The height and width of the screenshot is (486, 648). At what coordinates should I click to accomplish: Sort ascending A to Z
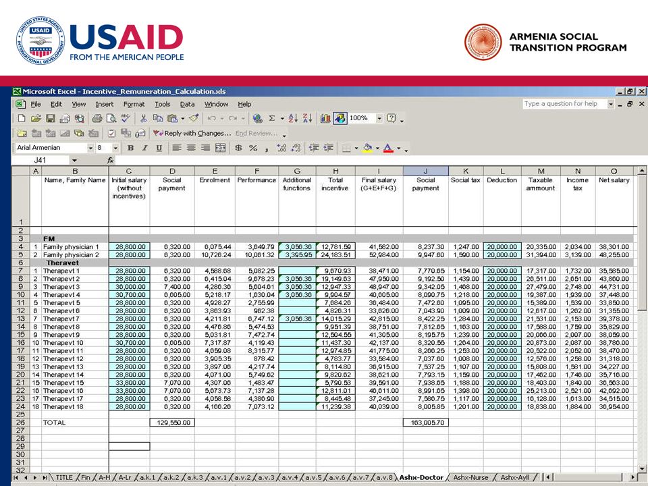click(293, 119)
